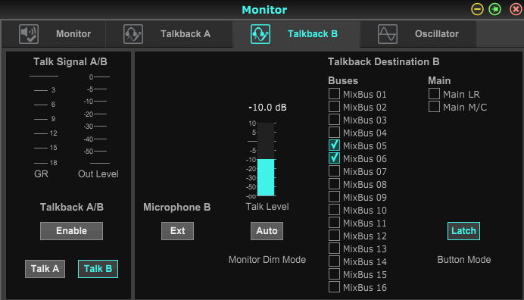The height and width of the screenshot is (300, 524).
Task: Click the Out Level meter
Action: pos(98,120)
